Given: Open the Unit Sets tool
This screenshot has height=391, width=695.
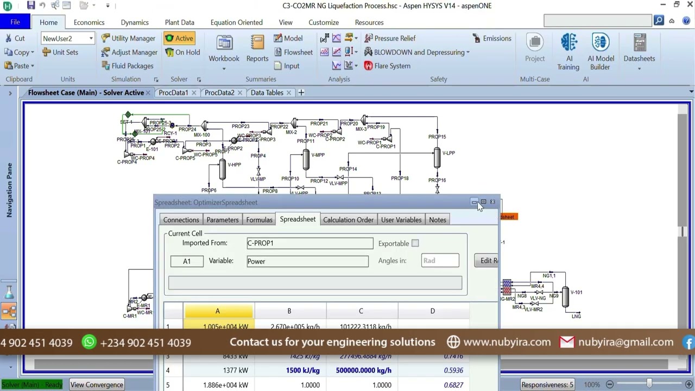Looking at the screenshot, I should point(60,52).
